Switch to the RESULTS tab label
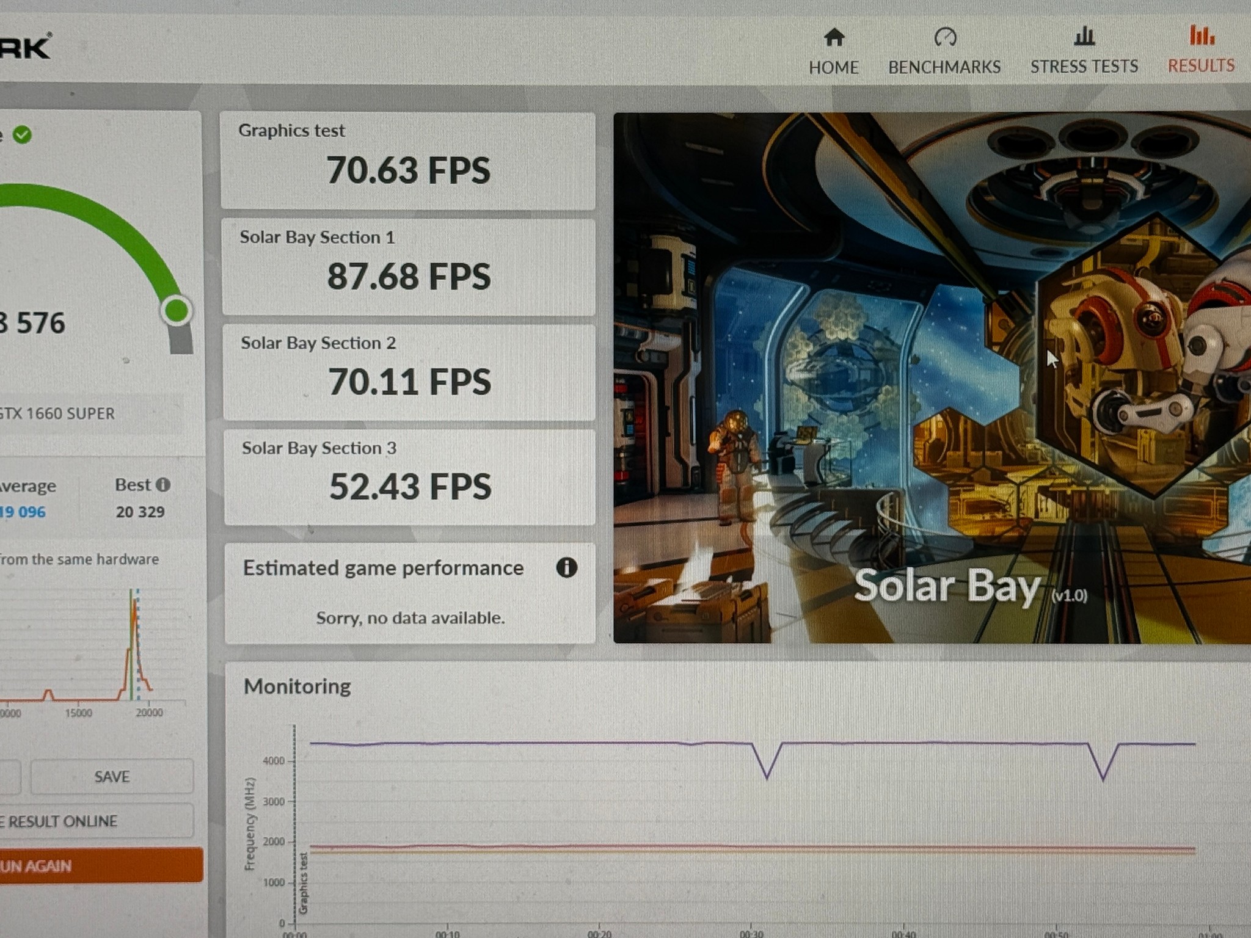1251x938 pixels. 1201,65
